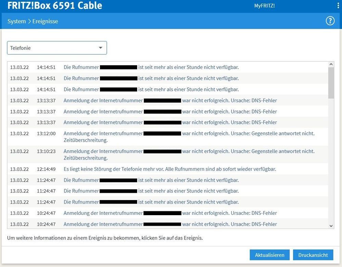Click the time stamp 12:14:49
This screenshot has height=267, width=342.
pyautogui.click(x=46, y=169)
